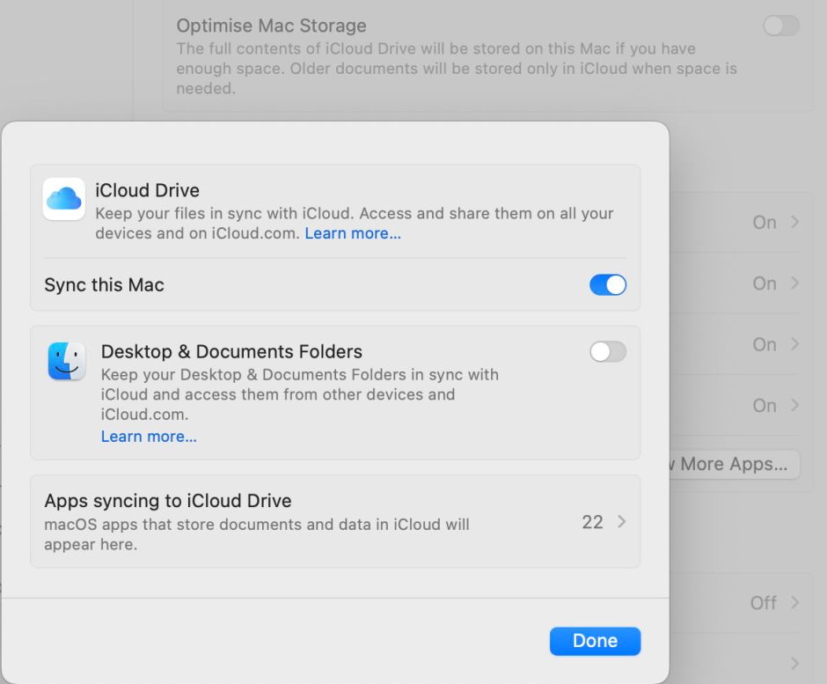Open the lowest chevron beneath the Off row
This screenshot has width=827, height=684.
click(795, 663)
